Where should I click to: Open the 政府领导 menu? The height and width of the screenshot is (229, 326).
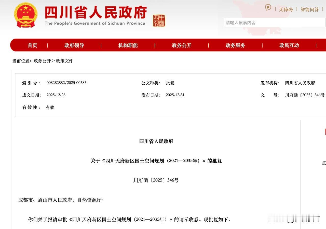tap(73, 45)
